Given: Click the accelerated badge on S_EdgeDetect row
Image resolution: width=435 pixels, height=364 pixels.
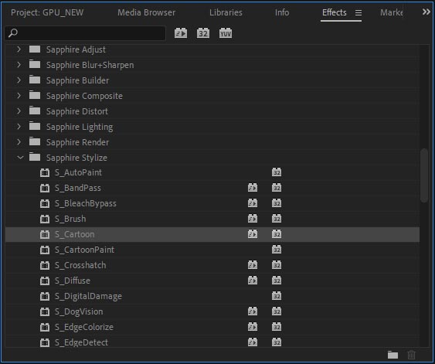Looking at the screenshot, I should (x=253, y=342).
